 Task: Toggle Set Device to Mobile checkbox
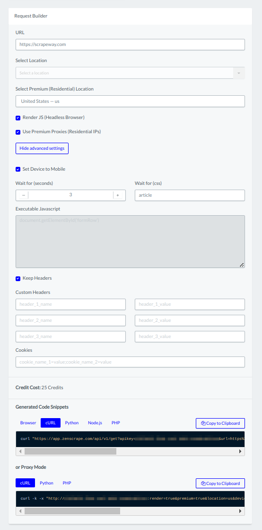pyautogui.click(x=18, y=169)
